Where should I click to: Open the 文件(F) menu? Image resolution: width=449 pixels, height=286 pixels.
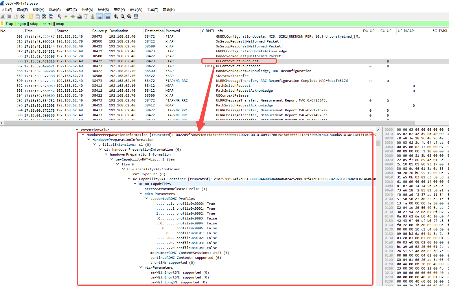point(7,10)
